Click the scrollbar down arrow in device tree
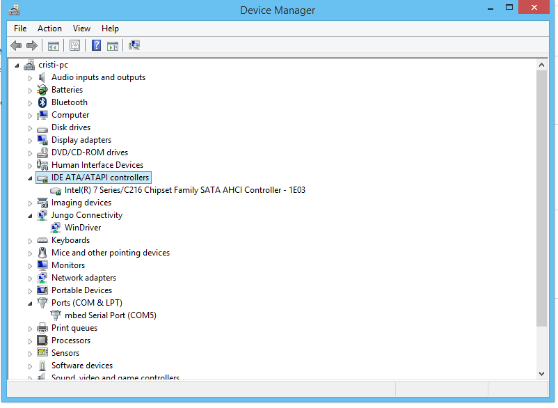This screenshot has height=408, width=558. (542, 373)
